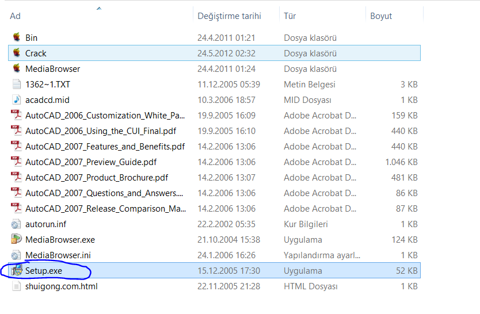Click the type Kur Bilgileri
The image size is (480, 314).
pos(306,224)
